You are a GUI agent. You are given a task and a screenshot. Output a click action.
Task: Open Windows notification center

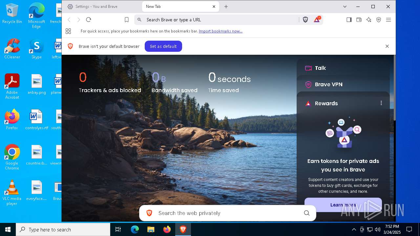pyautogui.click(x=409, y=229)
